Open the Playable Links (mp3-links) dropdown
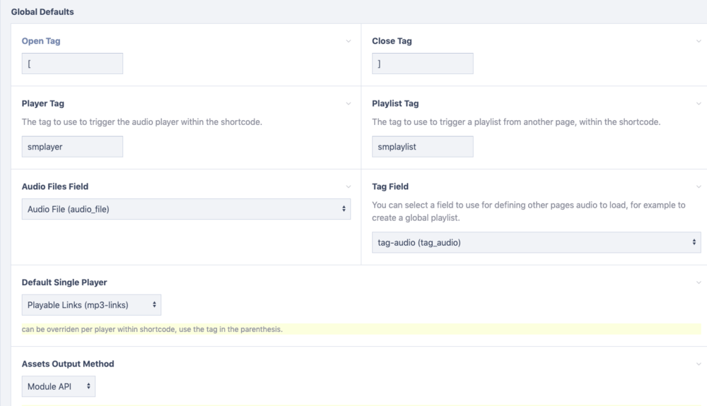This screenshot has width=707, height=406. (x=91, y=305)
